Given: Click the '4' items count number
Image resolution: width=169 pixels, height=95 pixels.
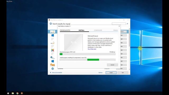Looking at the screenshot, I should pyautogui.click(x=50, y=73).
